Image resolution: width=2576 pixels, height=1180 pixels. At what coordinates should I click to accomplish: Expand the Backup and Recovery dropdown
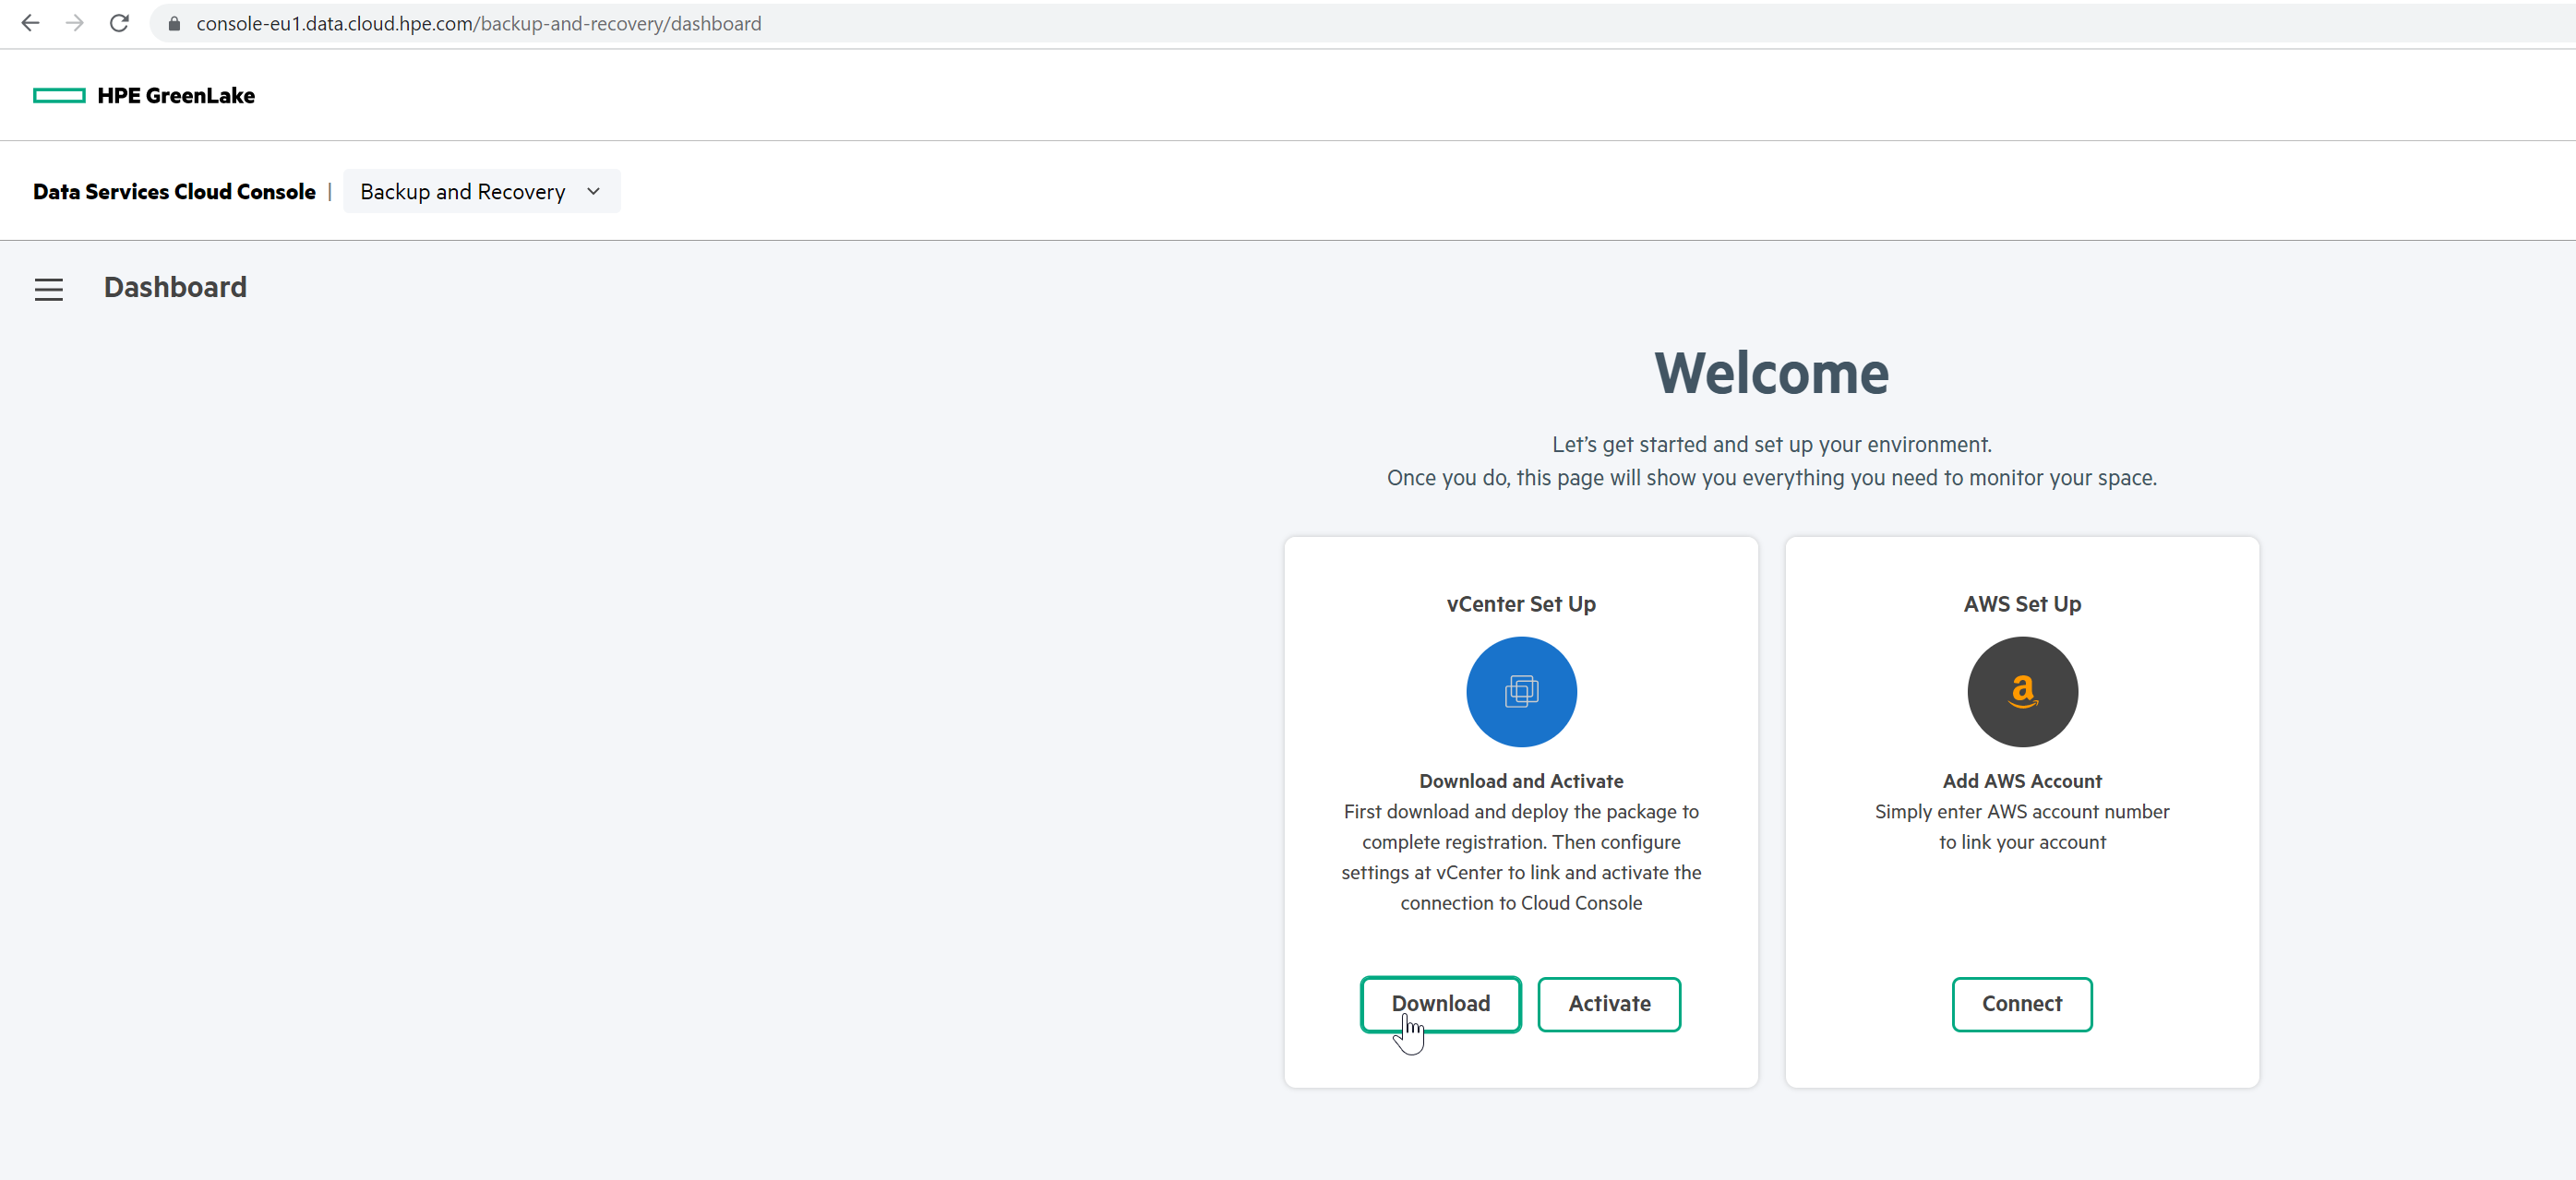point(481,192)
